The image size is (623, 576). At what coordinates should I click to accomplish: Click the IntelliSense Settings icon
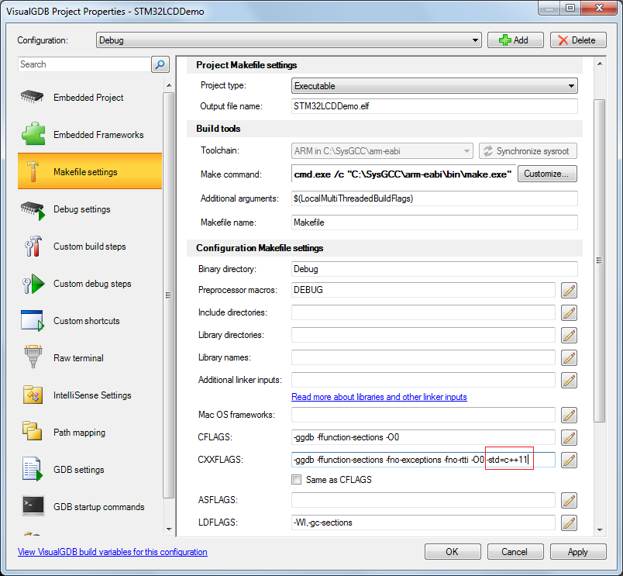33,395
